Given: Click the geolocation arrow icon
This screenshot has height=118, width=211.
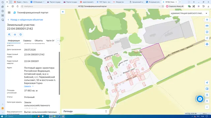Looking at the screenshot, I should click(x=207, y=83).
